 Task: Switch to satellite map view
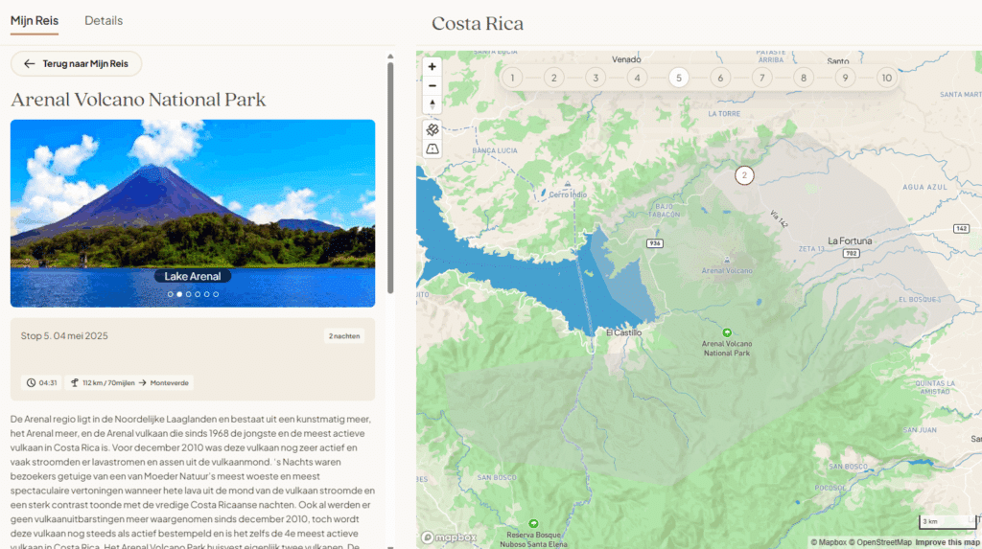(x=433, y=129)
